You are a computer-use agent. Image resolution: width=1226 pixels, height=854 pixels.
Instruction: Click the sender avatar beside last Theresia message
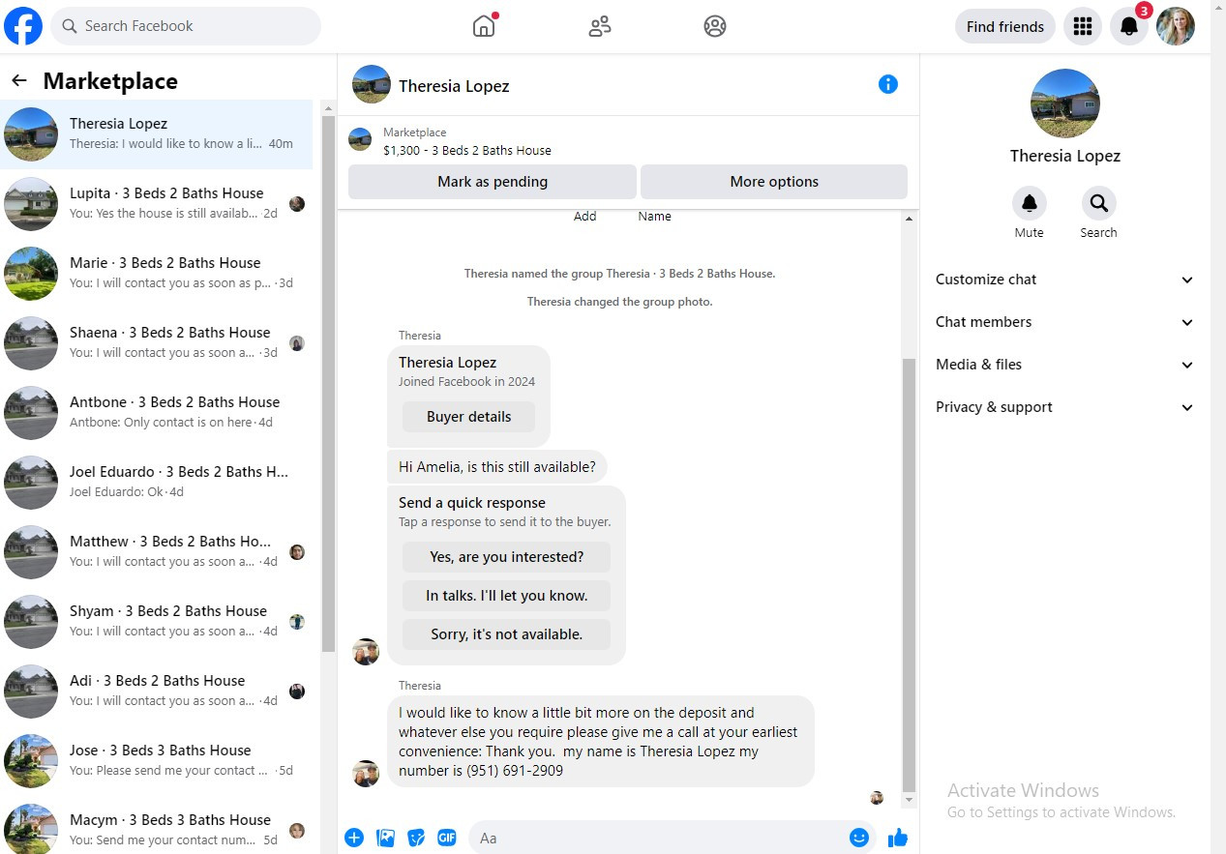click(366, 773)
